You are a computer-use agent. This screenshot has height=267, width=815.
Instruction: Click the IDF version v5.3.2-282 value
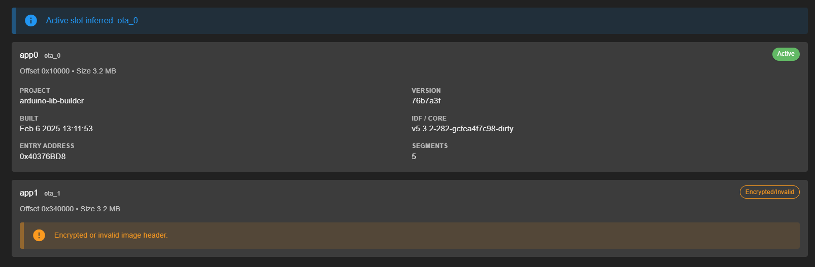coord(462,129)
